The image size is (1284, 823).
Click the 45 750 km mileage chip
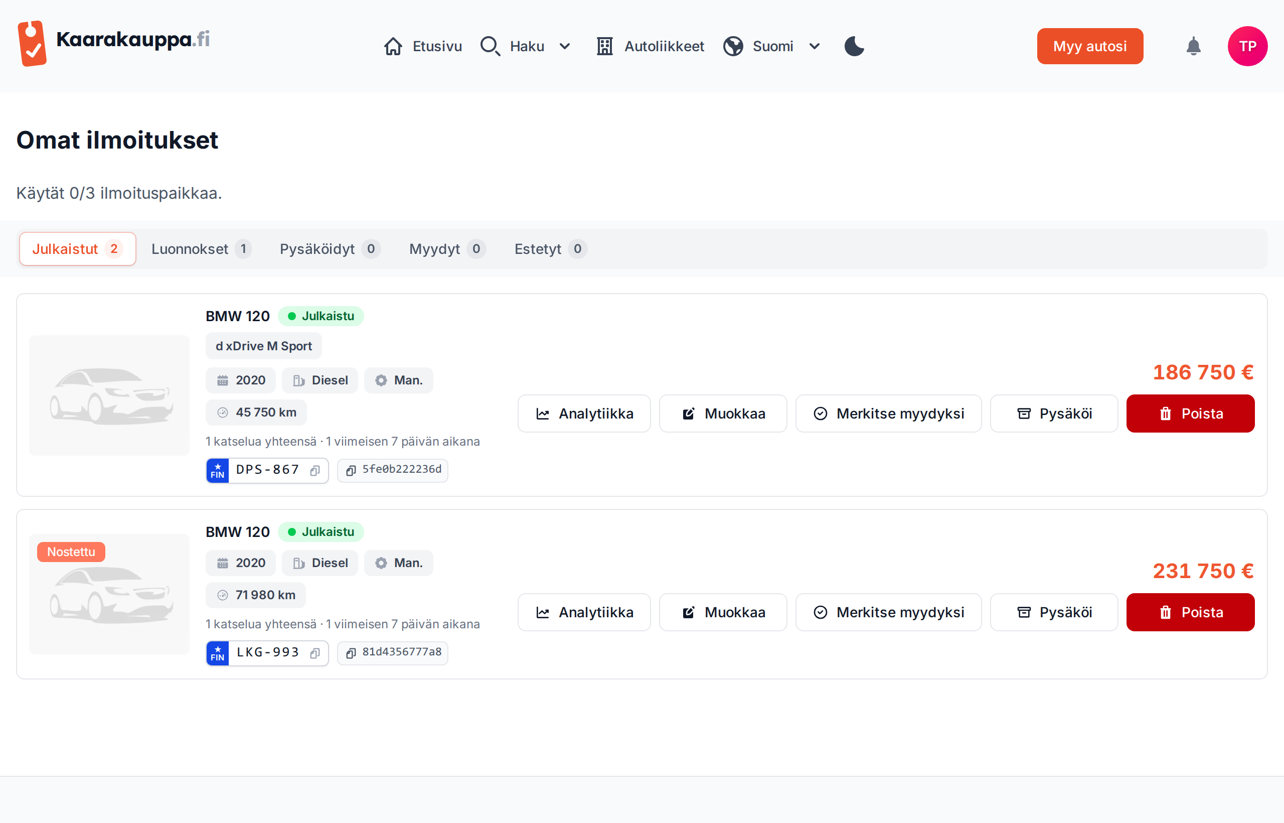[x=256, y=413]
